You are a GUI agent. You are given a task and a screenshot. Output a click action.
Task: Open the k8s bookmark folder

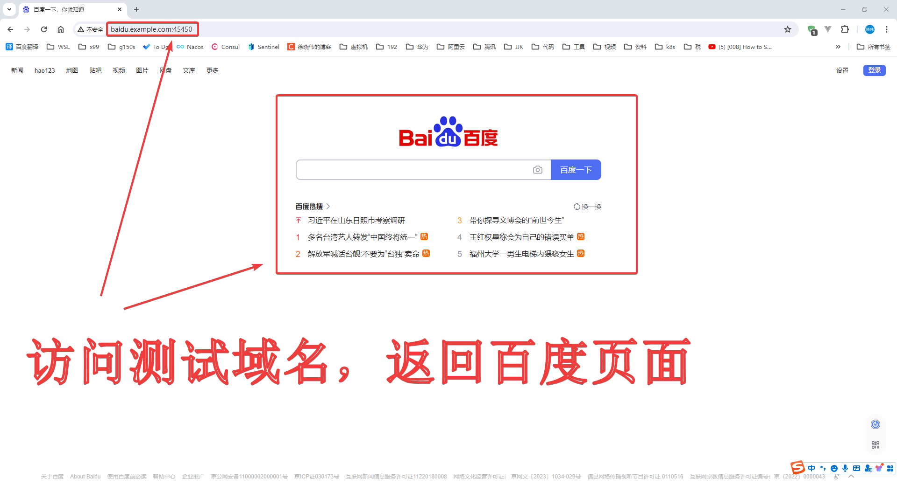[x=665, y=47]
